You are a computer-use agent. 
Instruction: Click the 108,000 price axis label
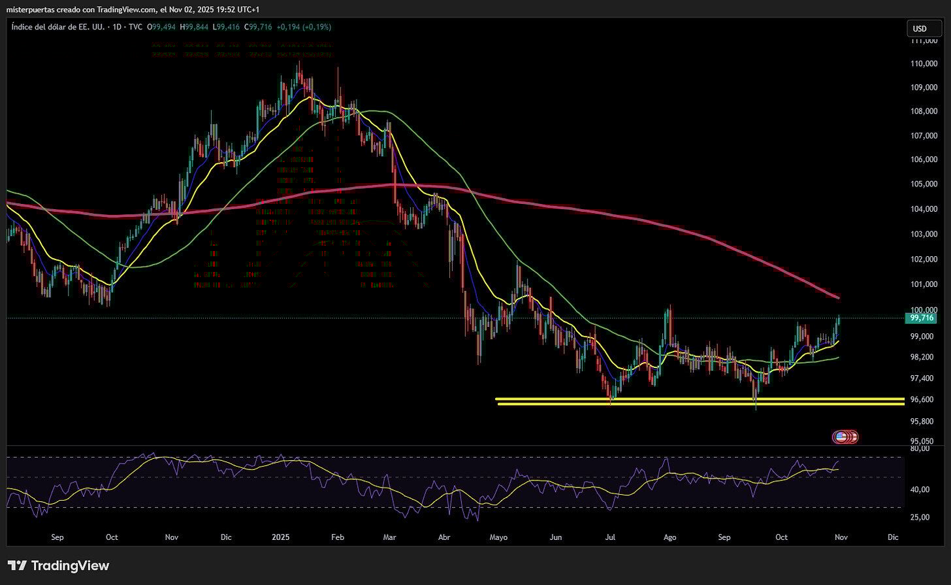pos(924,111)
